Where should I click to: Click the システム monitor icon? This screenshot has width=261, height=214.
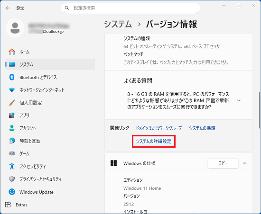[x=12, y=64]
